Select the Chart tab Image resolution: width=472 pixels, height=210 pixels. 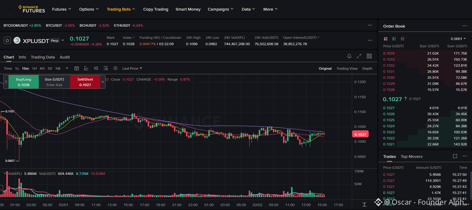pos(9,57)
